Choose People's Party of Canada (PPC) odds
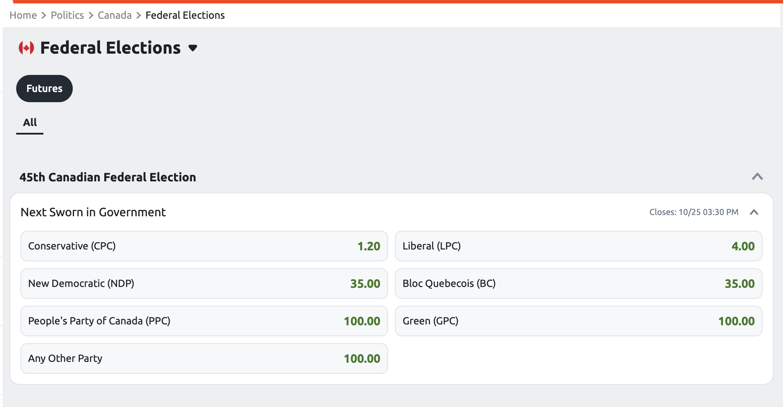Image resolution: width=783 pixels, height=407 pixels. point(203,321)
